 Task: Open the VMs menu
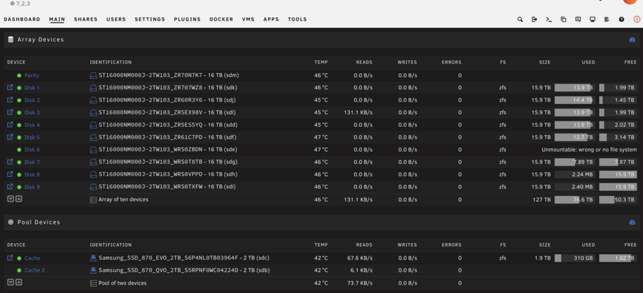248,19
